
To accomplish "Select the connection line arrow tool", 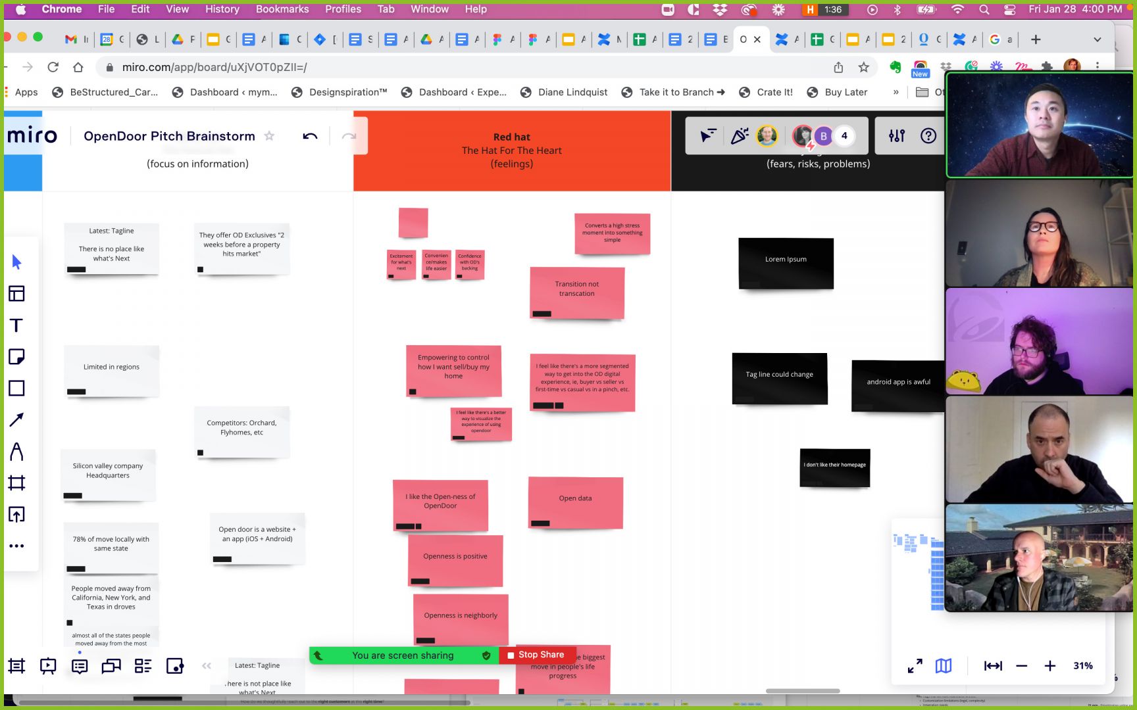I will [17, 420].
